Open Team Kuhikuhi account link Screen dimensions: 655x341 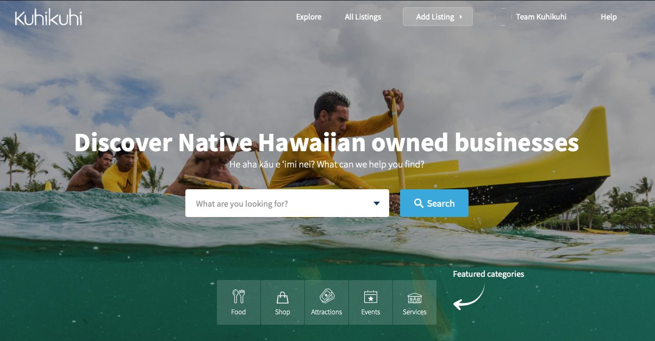click(x=541, y=17)
